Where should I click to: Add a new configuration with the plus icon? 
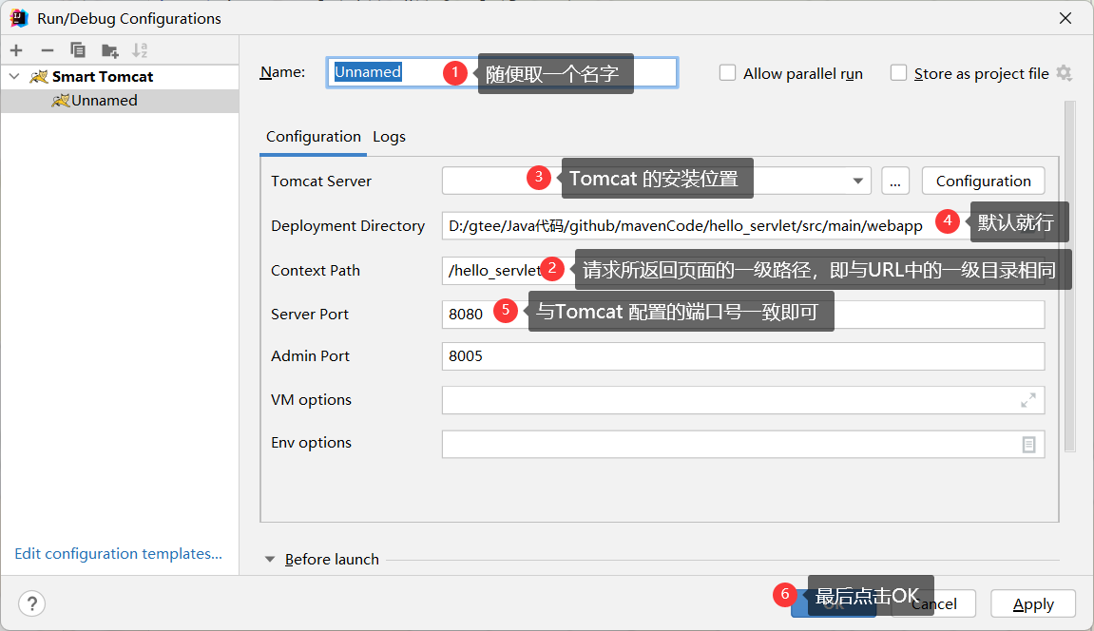pyautogui.click(x=17, y=50)
